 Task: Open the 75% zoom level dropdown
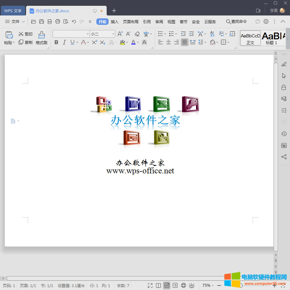(208, 285)
